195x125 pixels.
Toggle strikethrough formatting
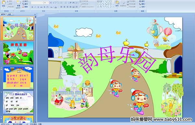[41, 7]
